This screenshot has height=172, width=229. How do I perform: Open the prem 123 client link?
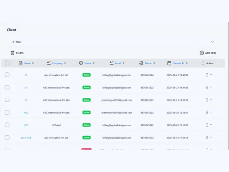(x=26, y=138)
